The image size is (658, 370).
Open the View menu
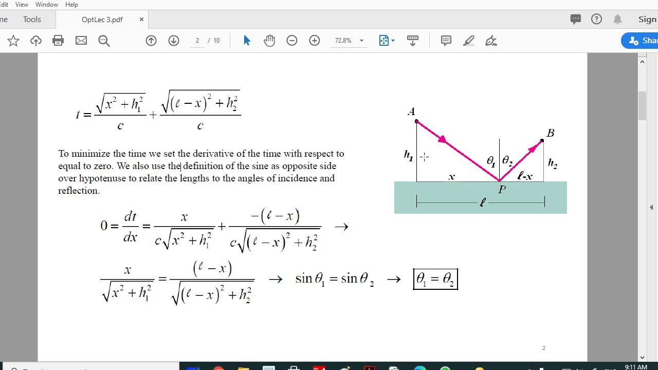tap(22, 5)
